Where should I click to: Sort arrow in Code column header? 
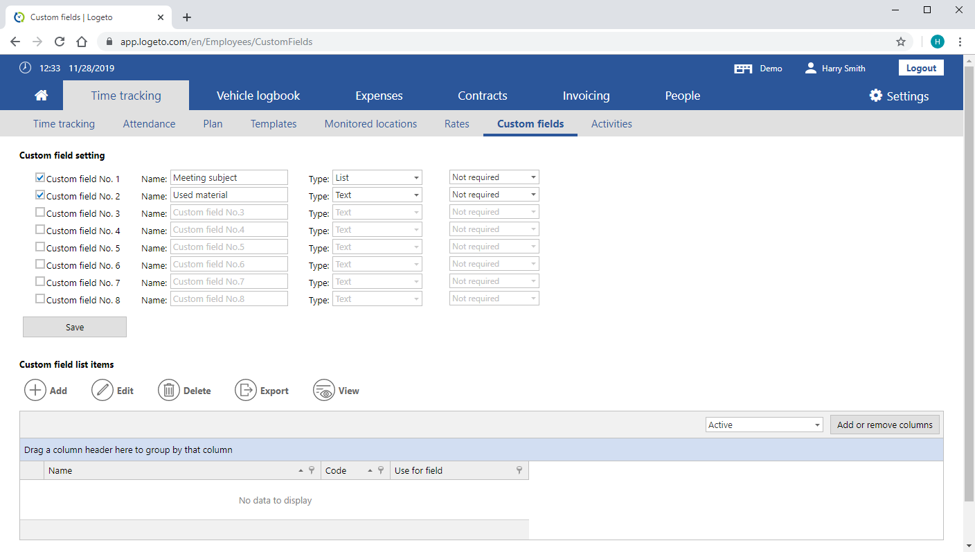(370, 470)
